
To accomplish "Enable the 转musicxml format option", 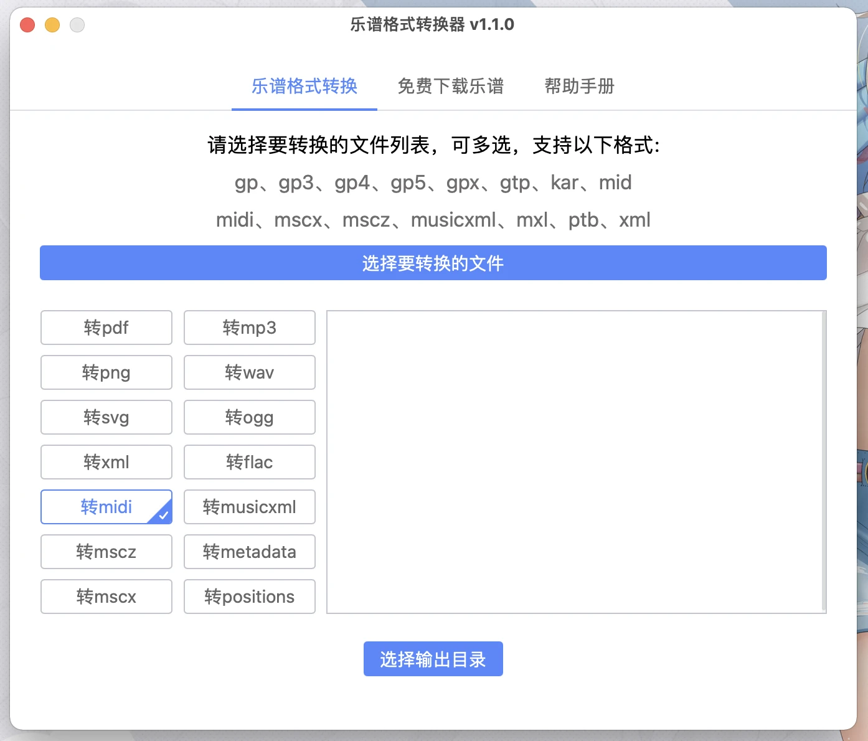I will point(250,507).
